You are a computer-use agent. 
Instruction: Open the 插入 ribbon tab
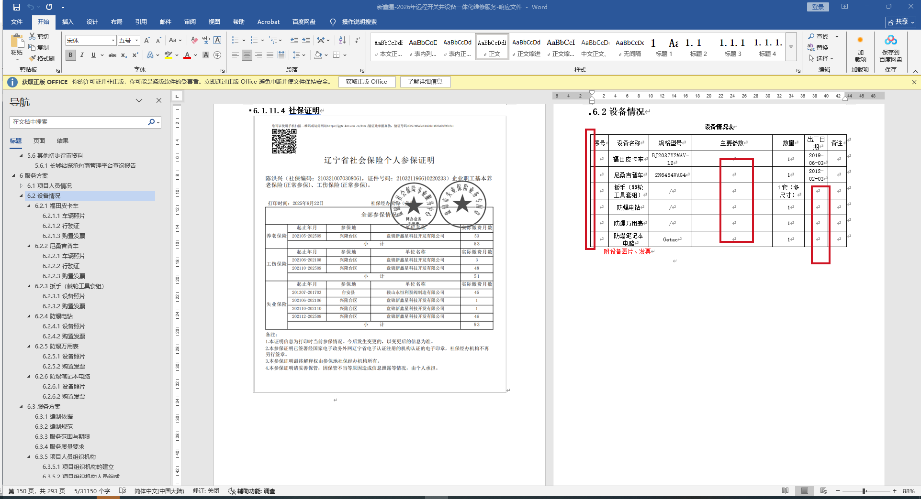(x=67, y=22)
